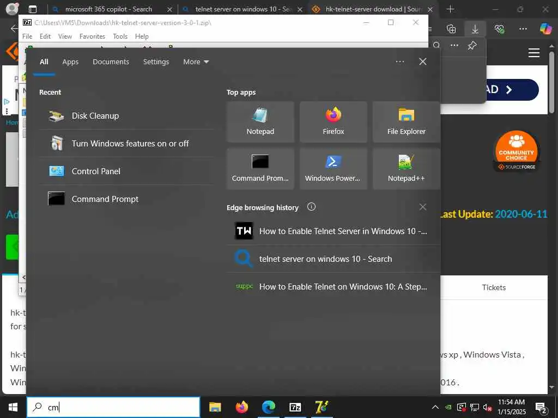Click the page vertical scrollbar

pyautogui.click(x=551, y=83)
